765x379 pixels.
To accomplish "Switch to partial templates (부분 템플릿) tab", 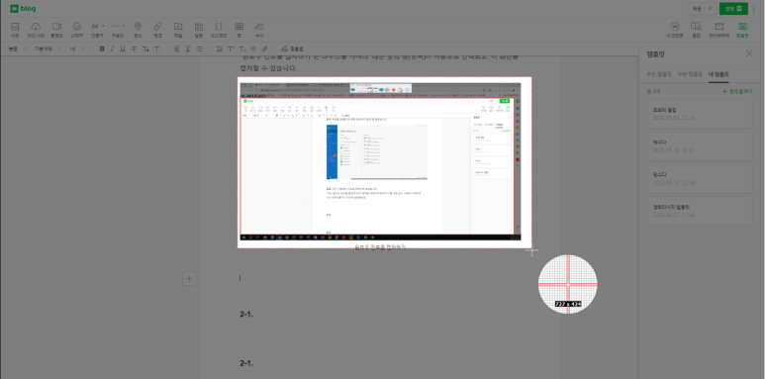I will click(690, 74).
